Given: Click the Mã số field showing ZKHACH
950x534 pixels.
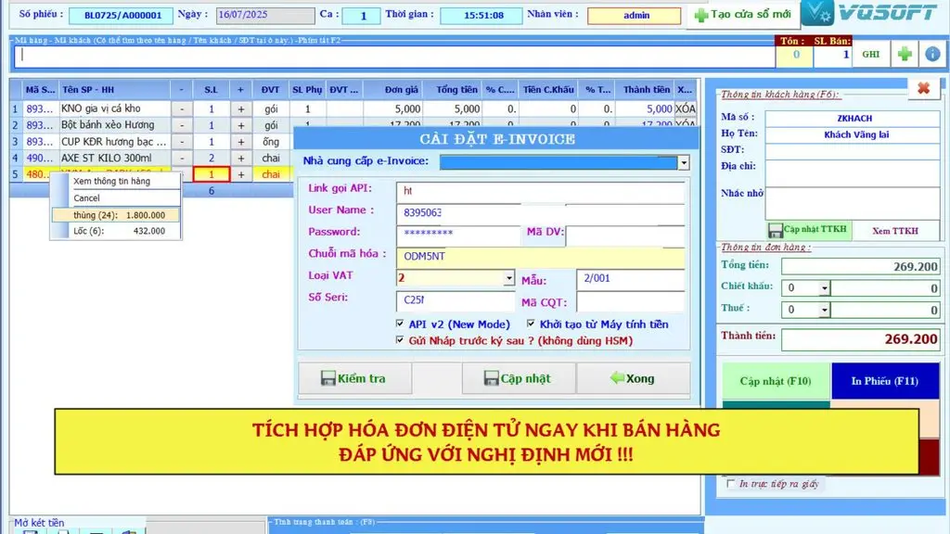Looking at the screenshot, I should tap(854, 118).
